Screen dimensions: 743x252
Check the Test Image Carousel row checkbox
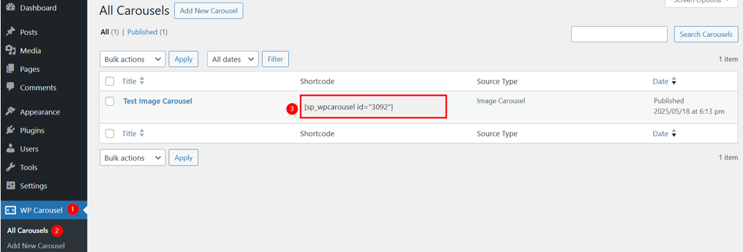110,101
